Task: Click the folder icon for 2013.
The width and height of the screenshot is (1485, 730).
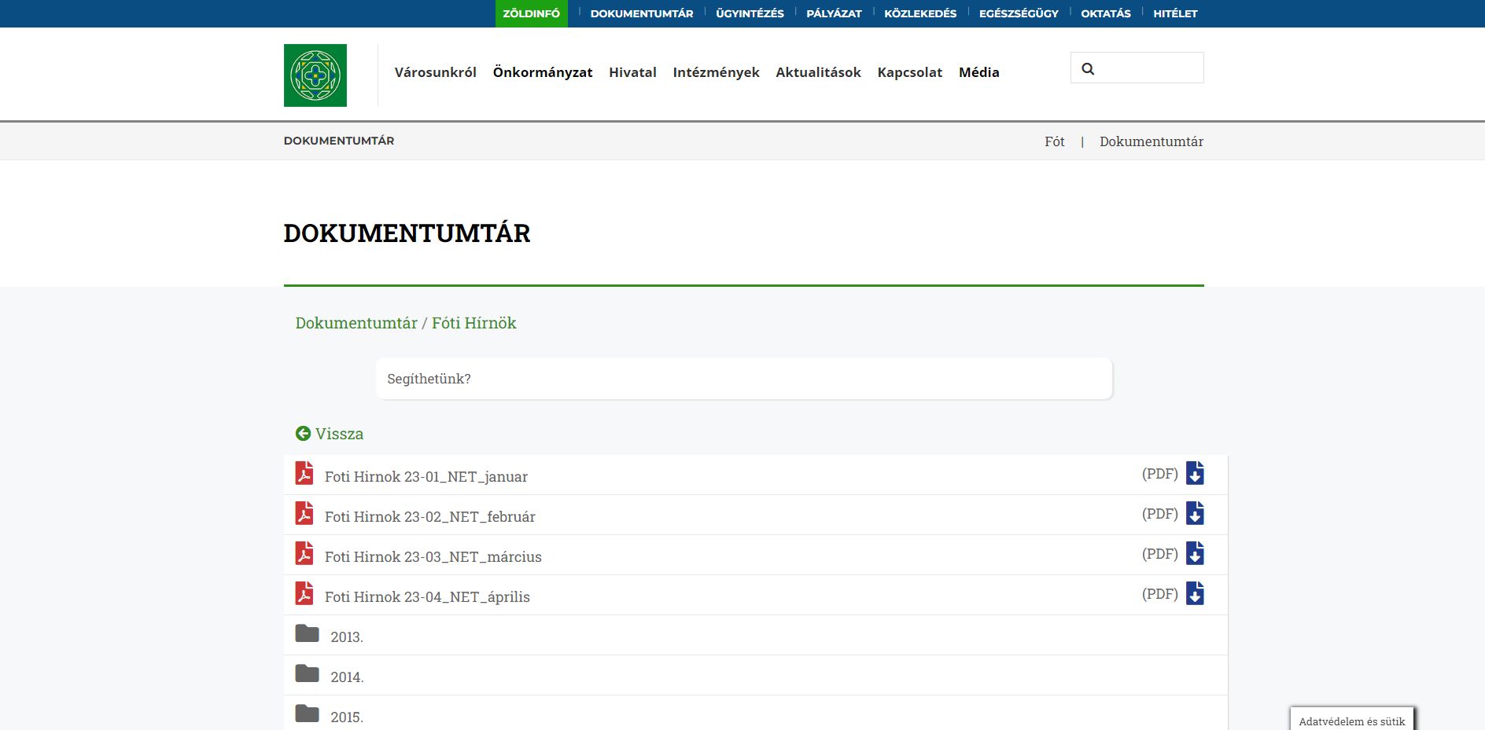Action: pos(307,633)
